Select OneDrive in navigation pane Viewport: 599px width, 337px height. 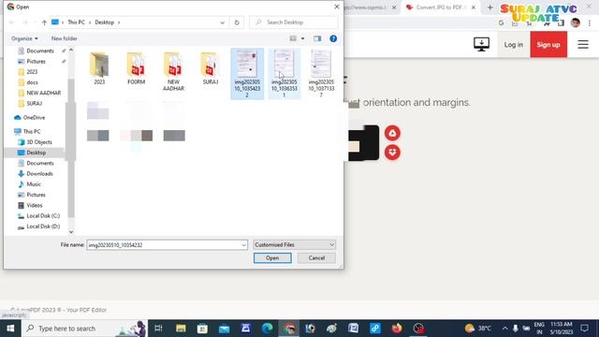pos(34,118)
